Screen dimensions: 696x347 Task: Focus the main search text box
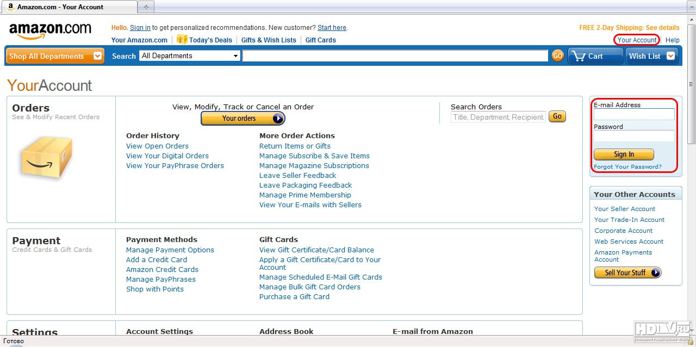pyautogui.click(x=395, y=55)
